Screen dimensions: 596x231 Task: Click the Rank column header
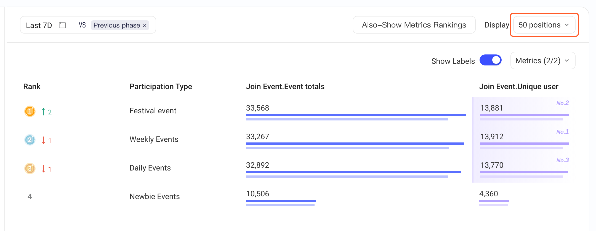[32, 86]
